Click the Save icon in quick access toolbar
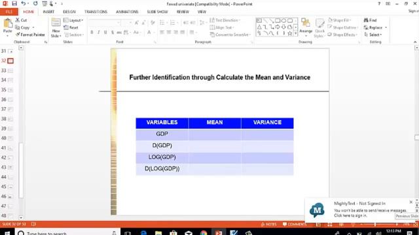The height and width of the screenshot is (235, 419). point(14,4)
